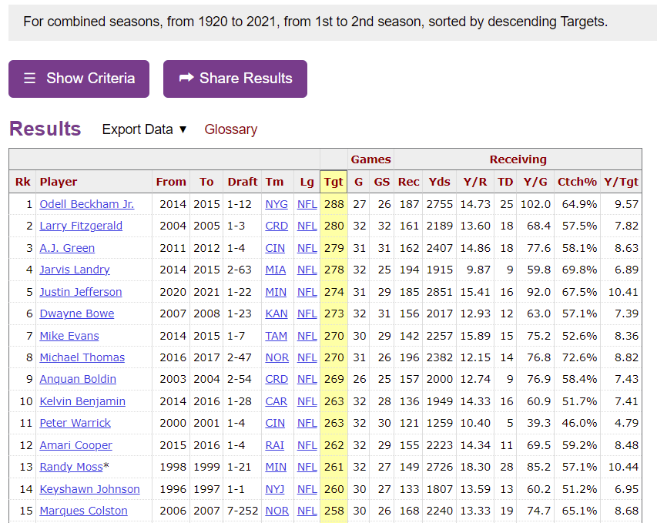Click the Share Results button
Viewport: 657px width, 523px height.
point(235,79)
